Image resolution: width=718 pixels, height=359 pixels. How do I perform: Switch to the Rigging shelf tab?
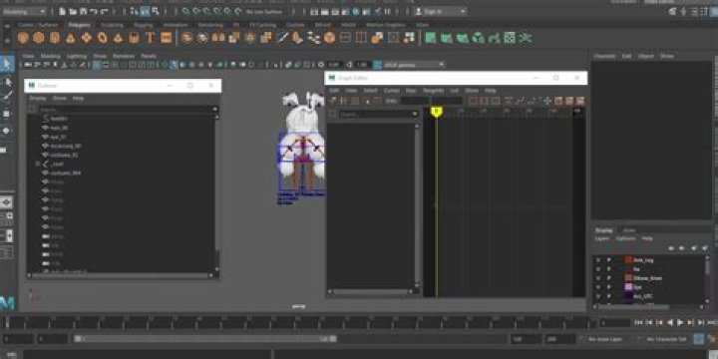(x=144, y=25)
